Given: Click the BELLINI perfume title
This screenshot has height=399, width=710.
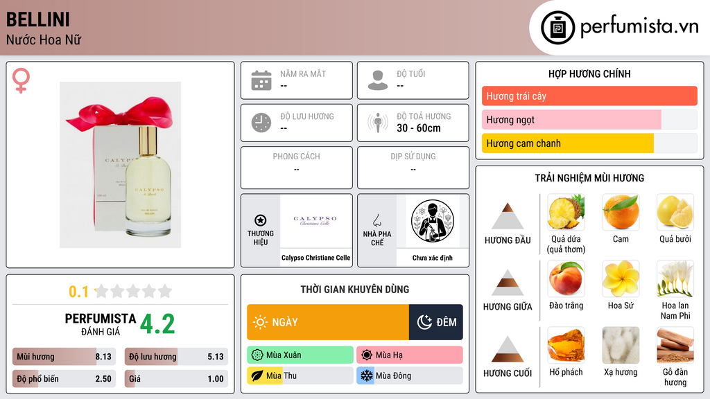Looking at the screenshot, I should [x=38, y=19].
